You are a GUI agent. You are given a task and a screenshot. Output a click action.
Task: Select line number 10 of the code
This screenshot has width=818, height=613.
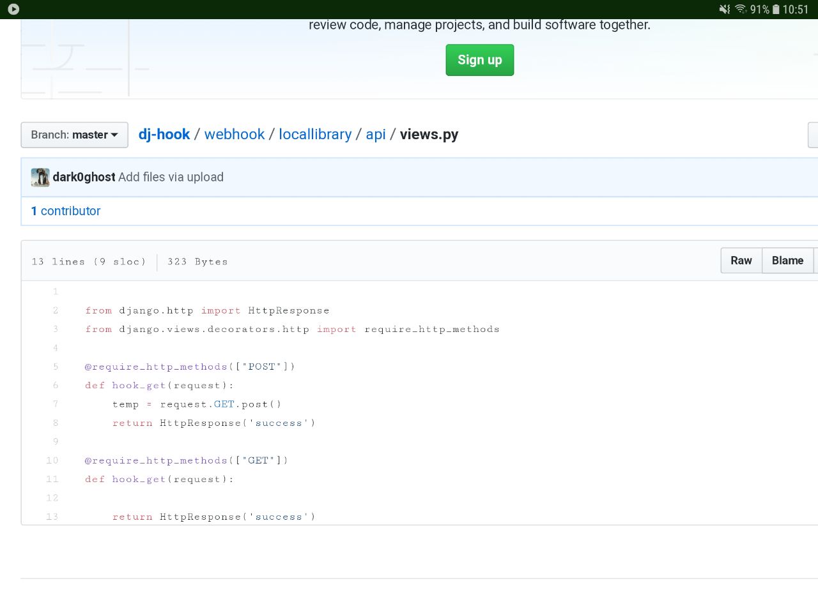point(52,460)
